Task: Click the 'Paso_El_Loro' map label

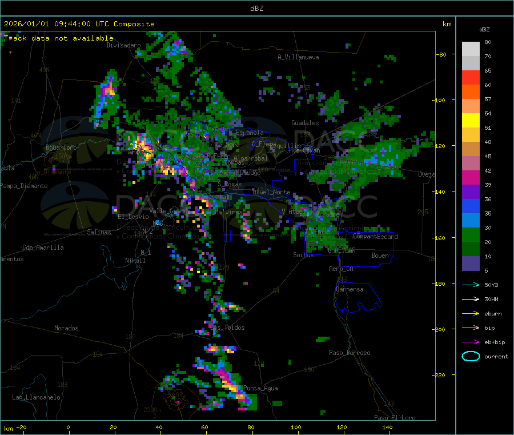Action: tap(395, 418)
